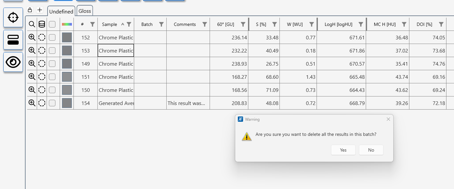Click the magnifier search icon in header
This screenshot has width=454, height=189.
[x=32, y=24]
